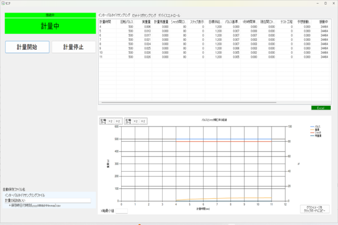The image size is (338, 225).
Task: Click blue パルス entry in chart legend
Action: (315, 127)
